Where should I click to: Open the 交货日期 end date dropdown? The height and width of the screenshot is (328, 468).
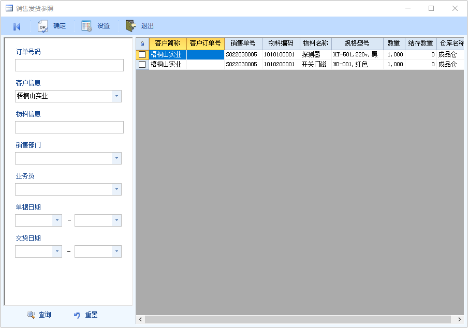click(116, 251)
